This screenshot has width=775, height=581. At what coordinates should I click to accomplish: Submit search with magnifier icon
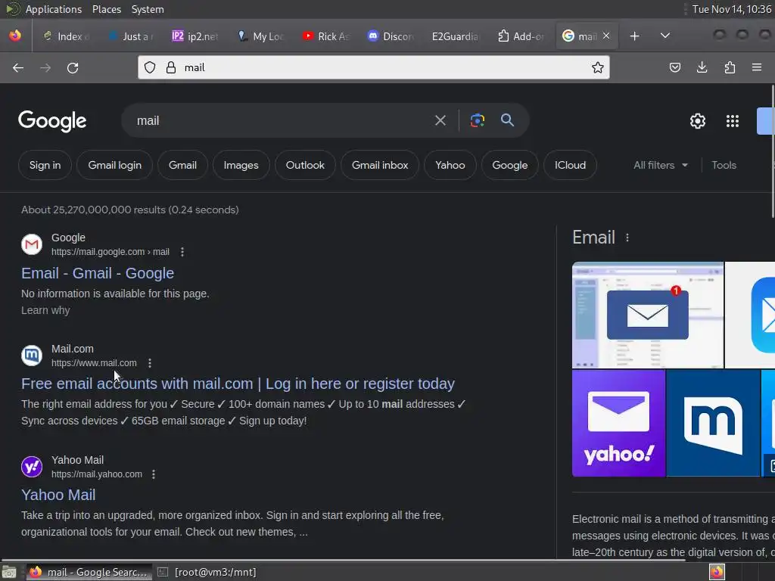coord(507,120)
